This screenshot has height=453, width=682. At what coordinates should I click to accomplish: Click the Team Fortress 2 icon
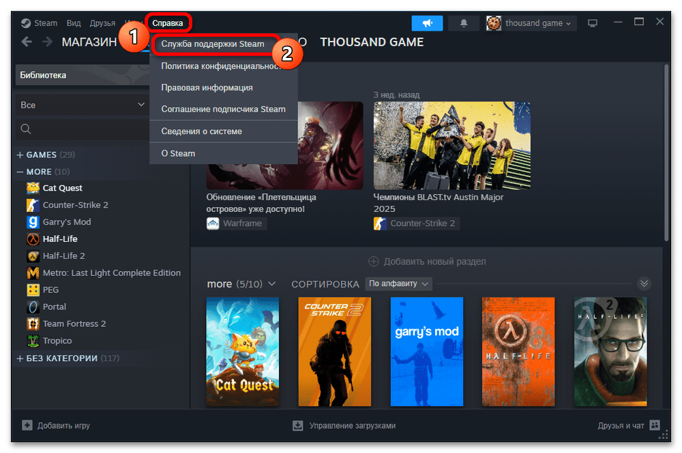(33, 324)
